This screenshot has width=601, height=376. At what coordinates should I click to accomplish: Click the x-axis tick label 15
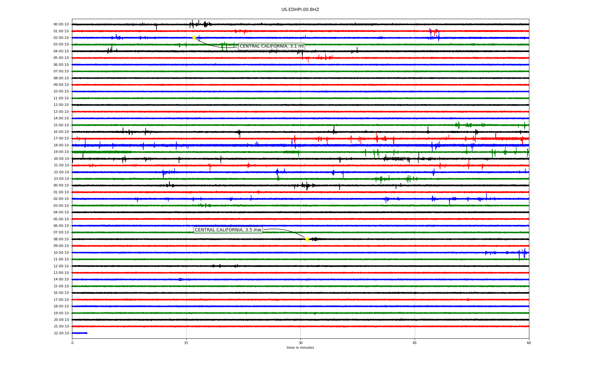tap(186, 343)
